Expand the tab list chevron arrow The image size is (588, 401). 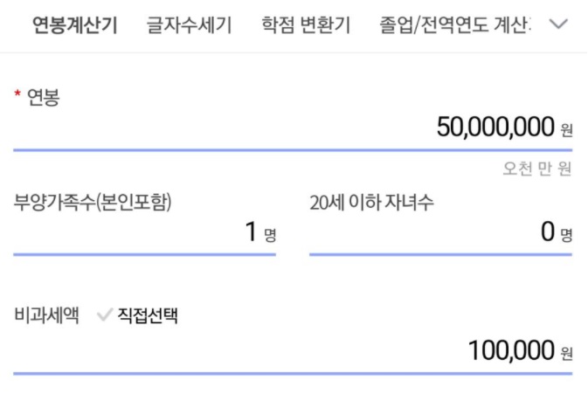559,24
